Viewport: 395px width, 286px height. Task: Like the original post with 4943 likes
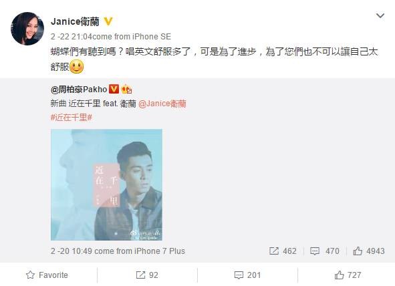pos(368,251)
